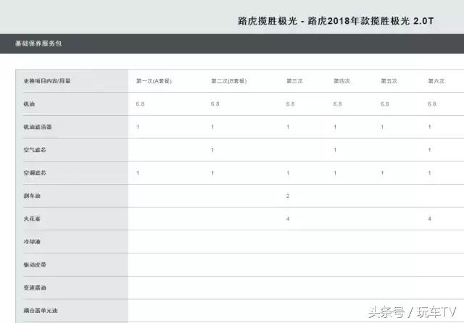
Task: Click 机油 value 6.8 under 第四次
Action: [337, 104]
